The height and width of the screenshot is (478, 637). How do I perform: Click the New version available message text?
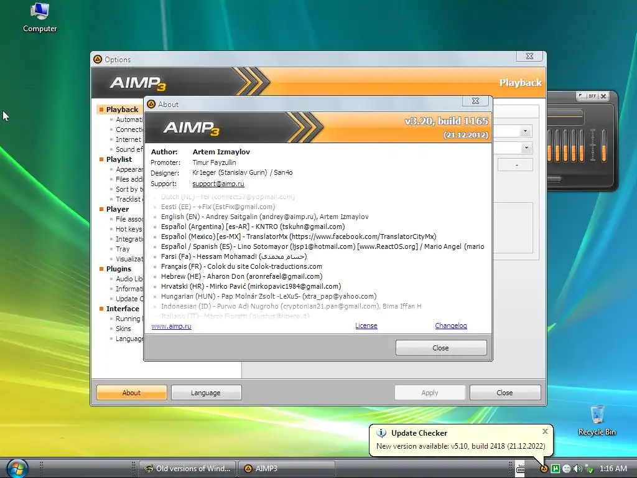[x=461, y=446]
